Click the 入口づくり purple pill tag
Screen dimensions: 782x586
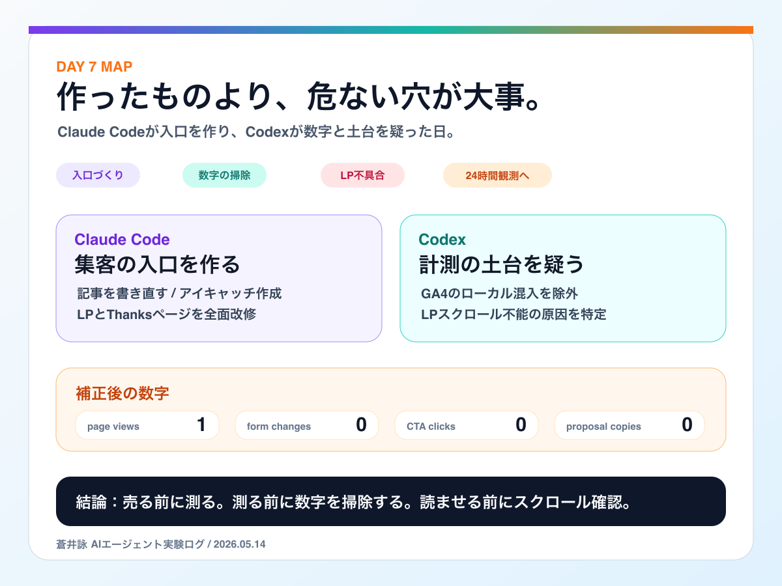(x=98, y=175)
